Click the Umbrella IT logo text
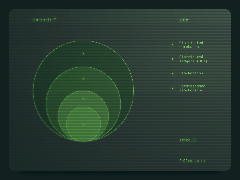Screen dimensions: 240x180 (x=44, y=20)
